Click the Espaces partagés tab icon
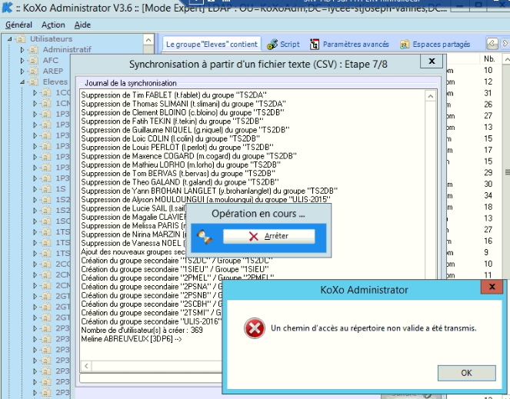Screen dimensions: 510x399 tap(405, 45)
